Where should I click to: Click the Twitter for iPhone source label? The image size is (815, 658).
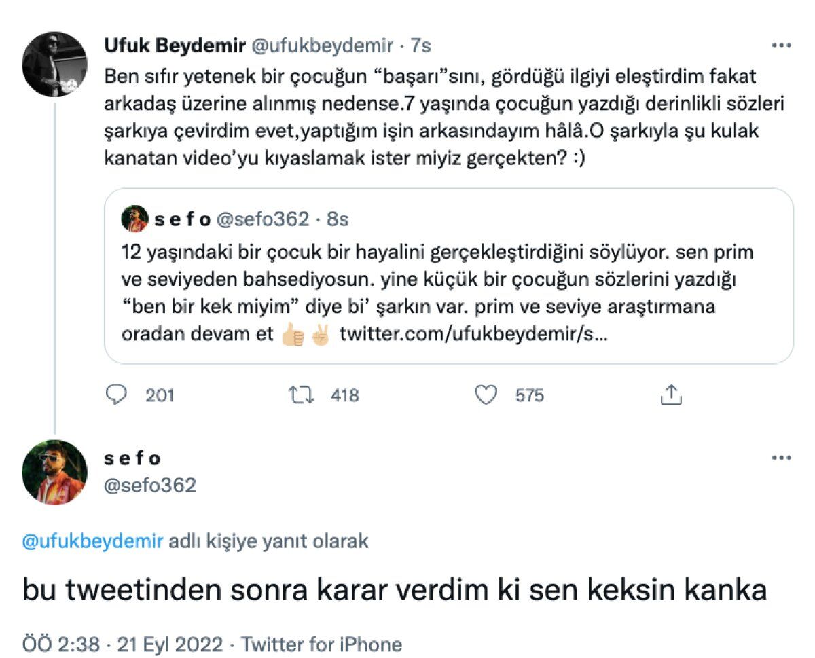coord(321,644)
